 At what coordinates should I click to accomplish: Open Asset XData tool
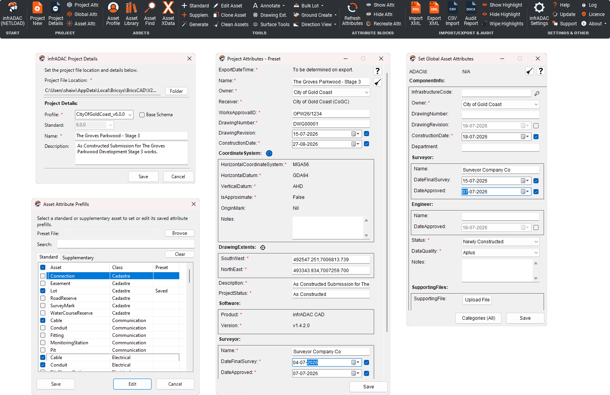168,14
